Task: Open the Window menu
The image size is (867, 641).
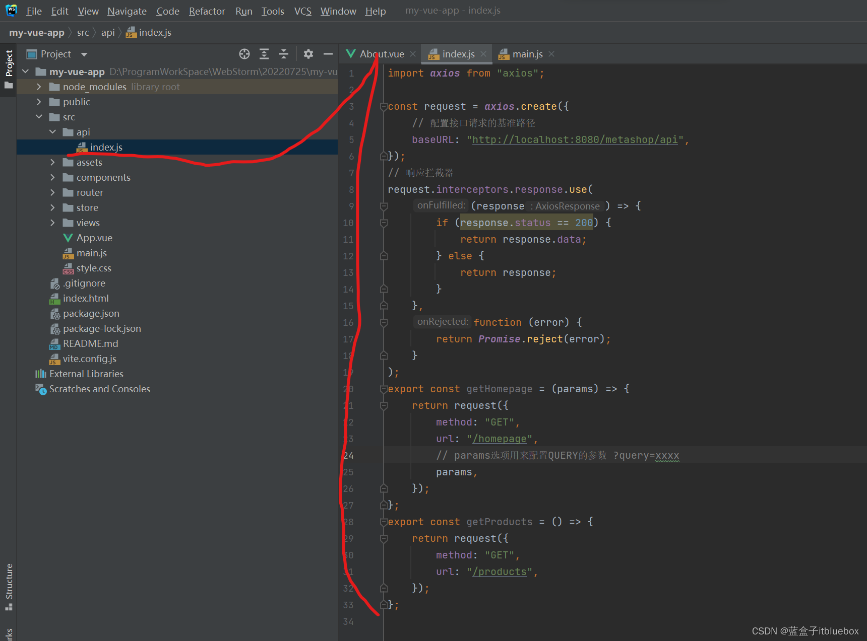Action: tap(338, 11)
